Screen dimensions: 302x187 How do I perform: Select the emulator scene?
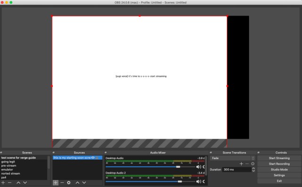point(7,170)
